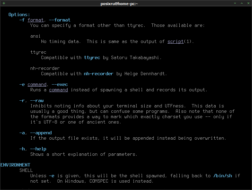The width and height of the screenshot is (252, 190).
Task: Click the up-chevron maximize icon in title bar
Action: click(x=242, y=3)
